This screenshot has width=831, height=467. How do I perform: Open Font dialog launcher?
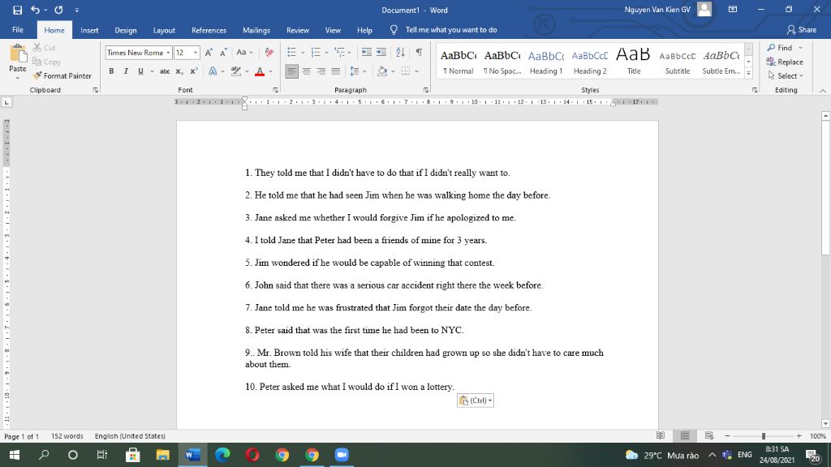tap(276, 90)
